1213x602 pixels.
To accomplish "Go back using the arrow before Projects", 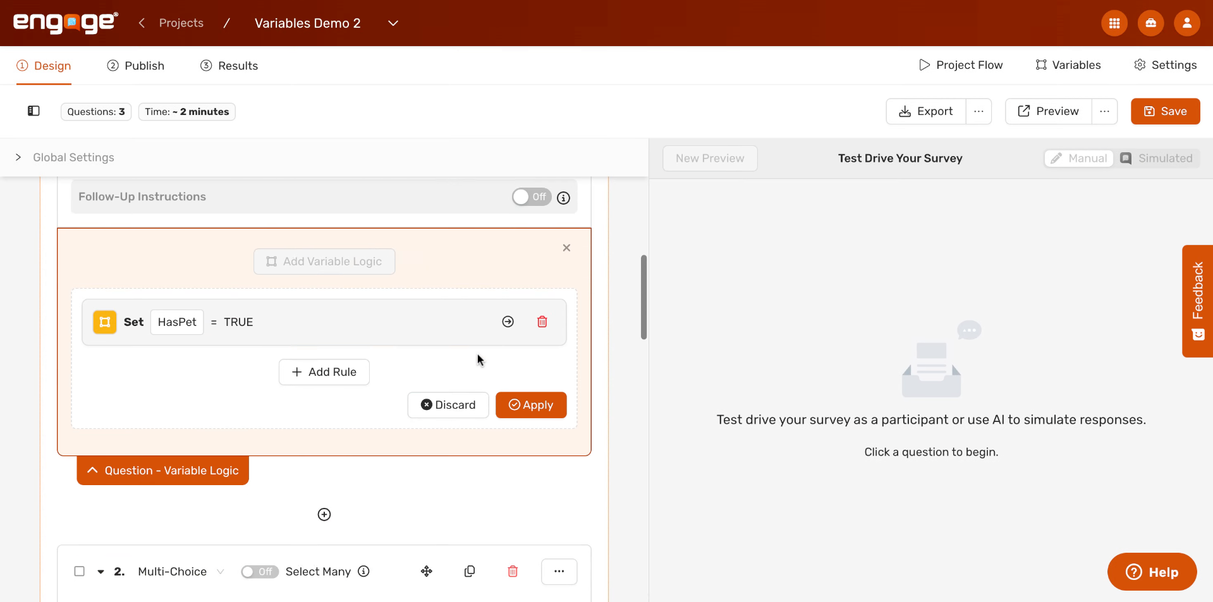I will [142, 23].
